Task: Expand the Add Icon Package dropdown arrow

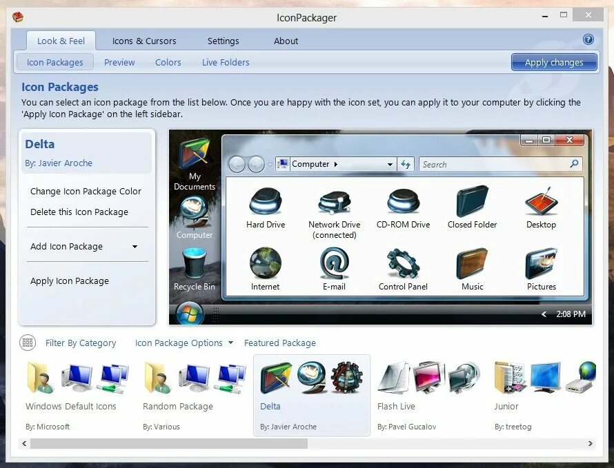Action: coord(135,247)
